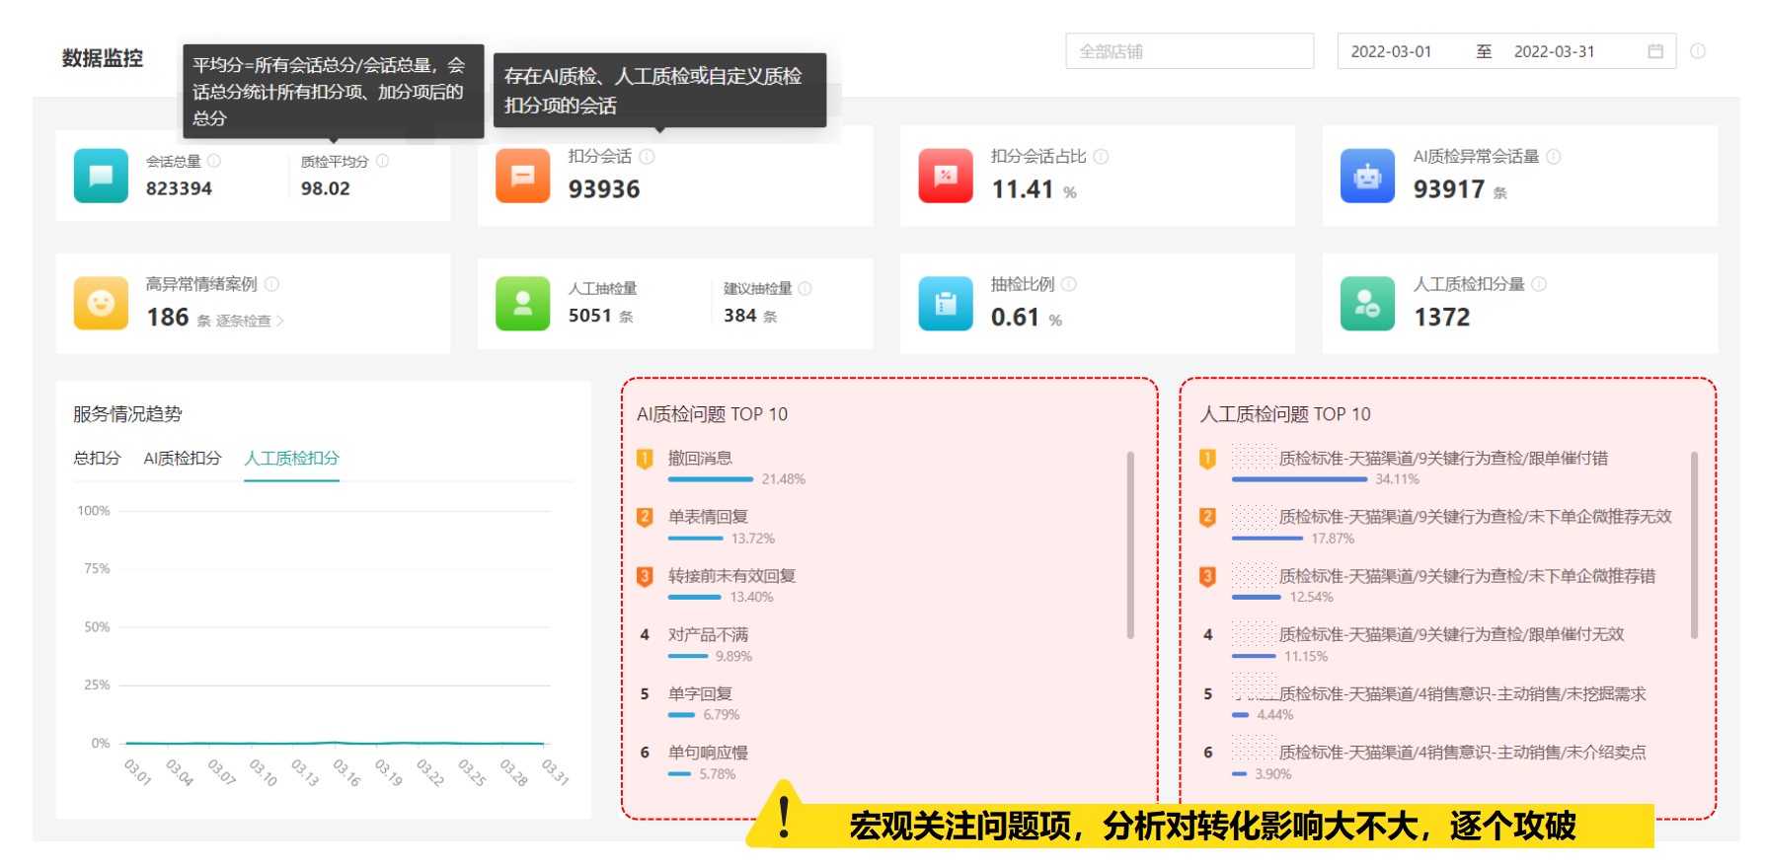Select the start date 2022-03-01
1765x865 pixels.
coord(1391,51)
